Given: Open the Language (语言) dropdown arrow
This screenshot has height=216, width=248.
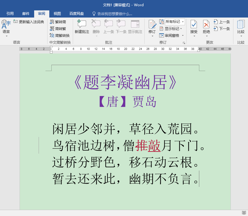Looking at the screenshot, I should 7,36.
